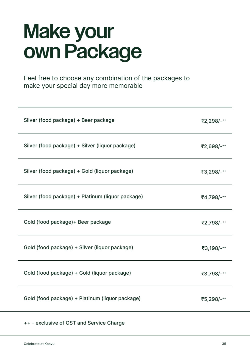Image resolution: width=250 pixels, height=353 pixels.
Task: Select Silver food + Gold liquor package label
Action: tap(78, 171)
